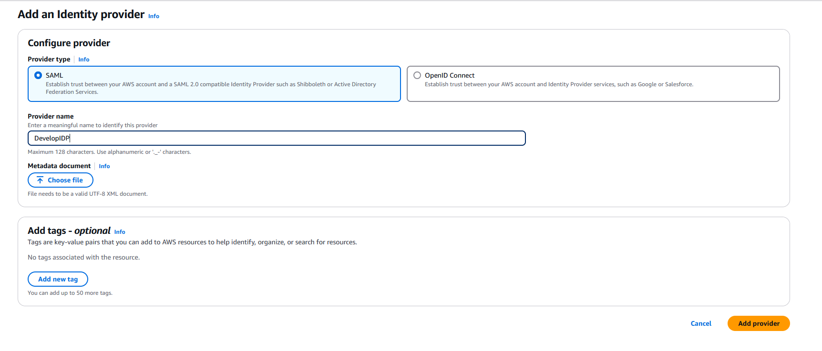Viewport: 822px width, 351px height.
Task: Open Info next to Add an Identity provider
Action: coord(154,16)
